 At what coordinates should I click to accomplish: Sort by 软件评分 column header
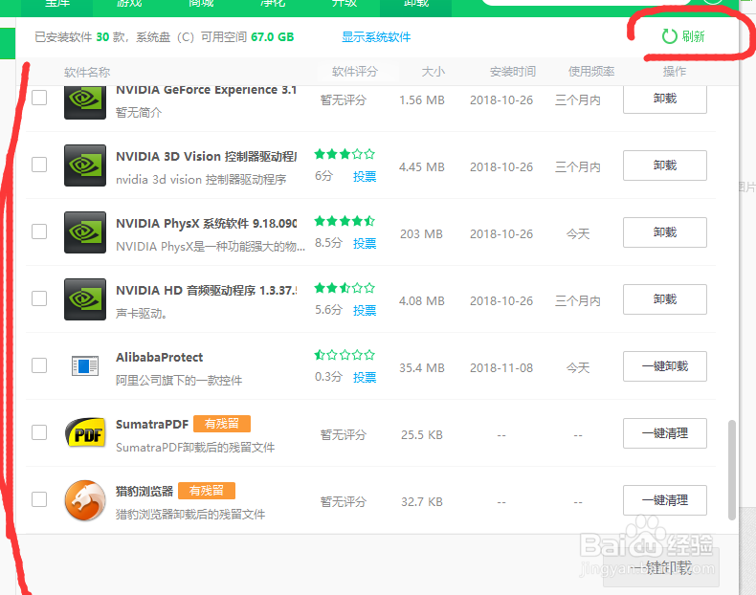pyautogui.click(x=355, y=72)
